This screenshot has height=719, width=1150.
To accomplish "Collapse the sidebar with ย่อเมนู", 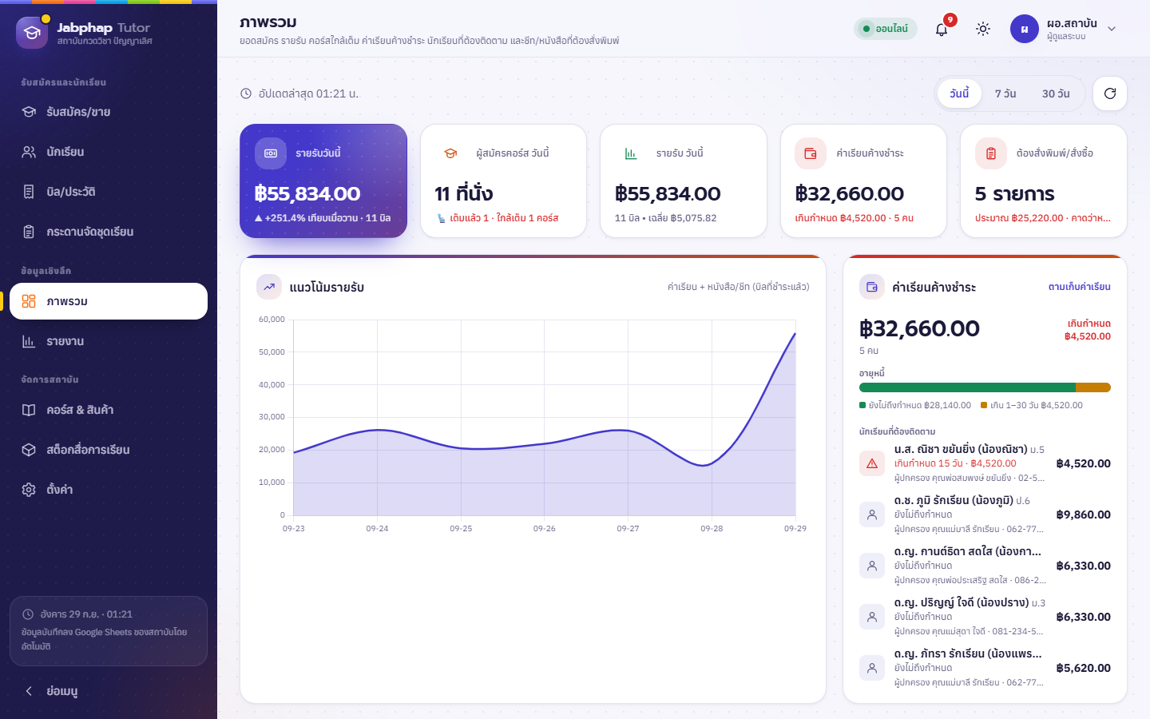I will click(109, 691).
